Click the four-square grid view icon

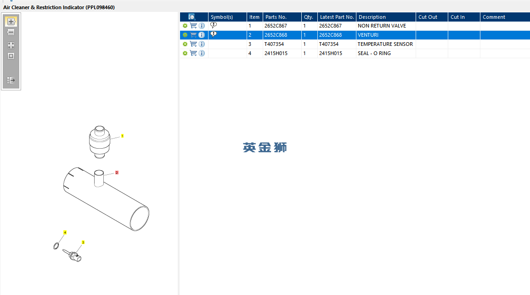tap(11, 45)
